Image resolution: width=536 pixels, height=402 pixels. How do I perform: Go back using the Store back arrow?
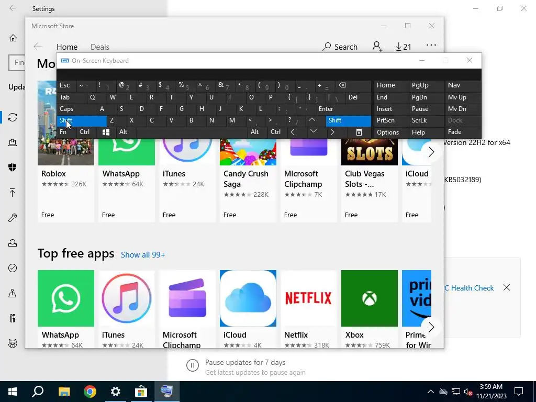[x=38, y=47]
